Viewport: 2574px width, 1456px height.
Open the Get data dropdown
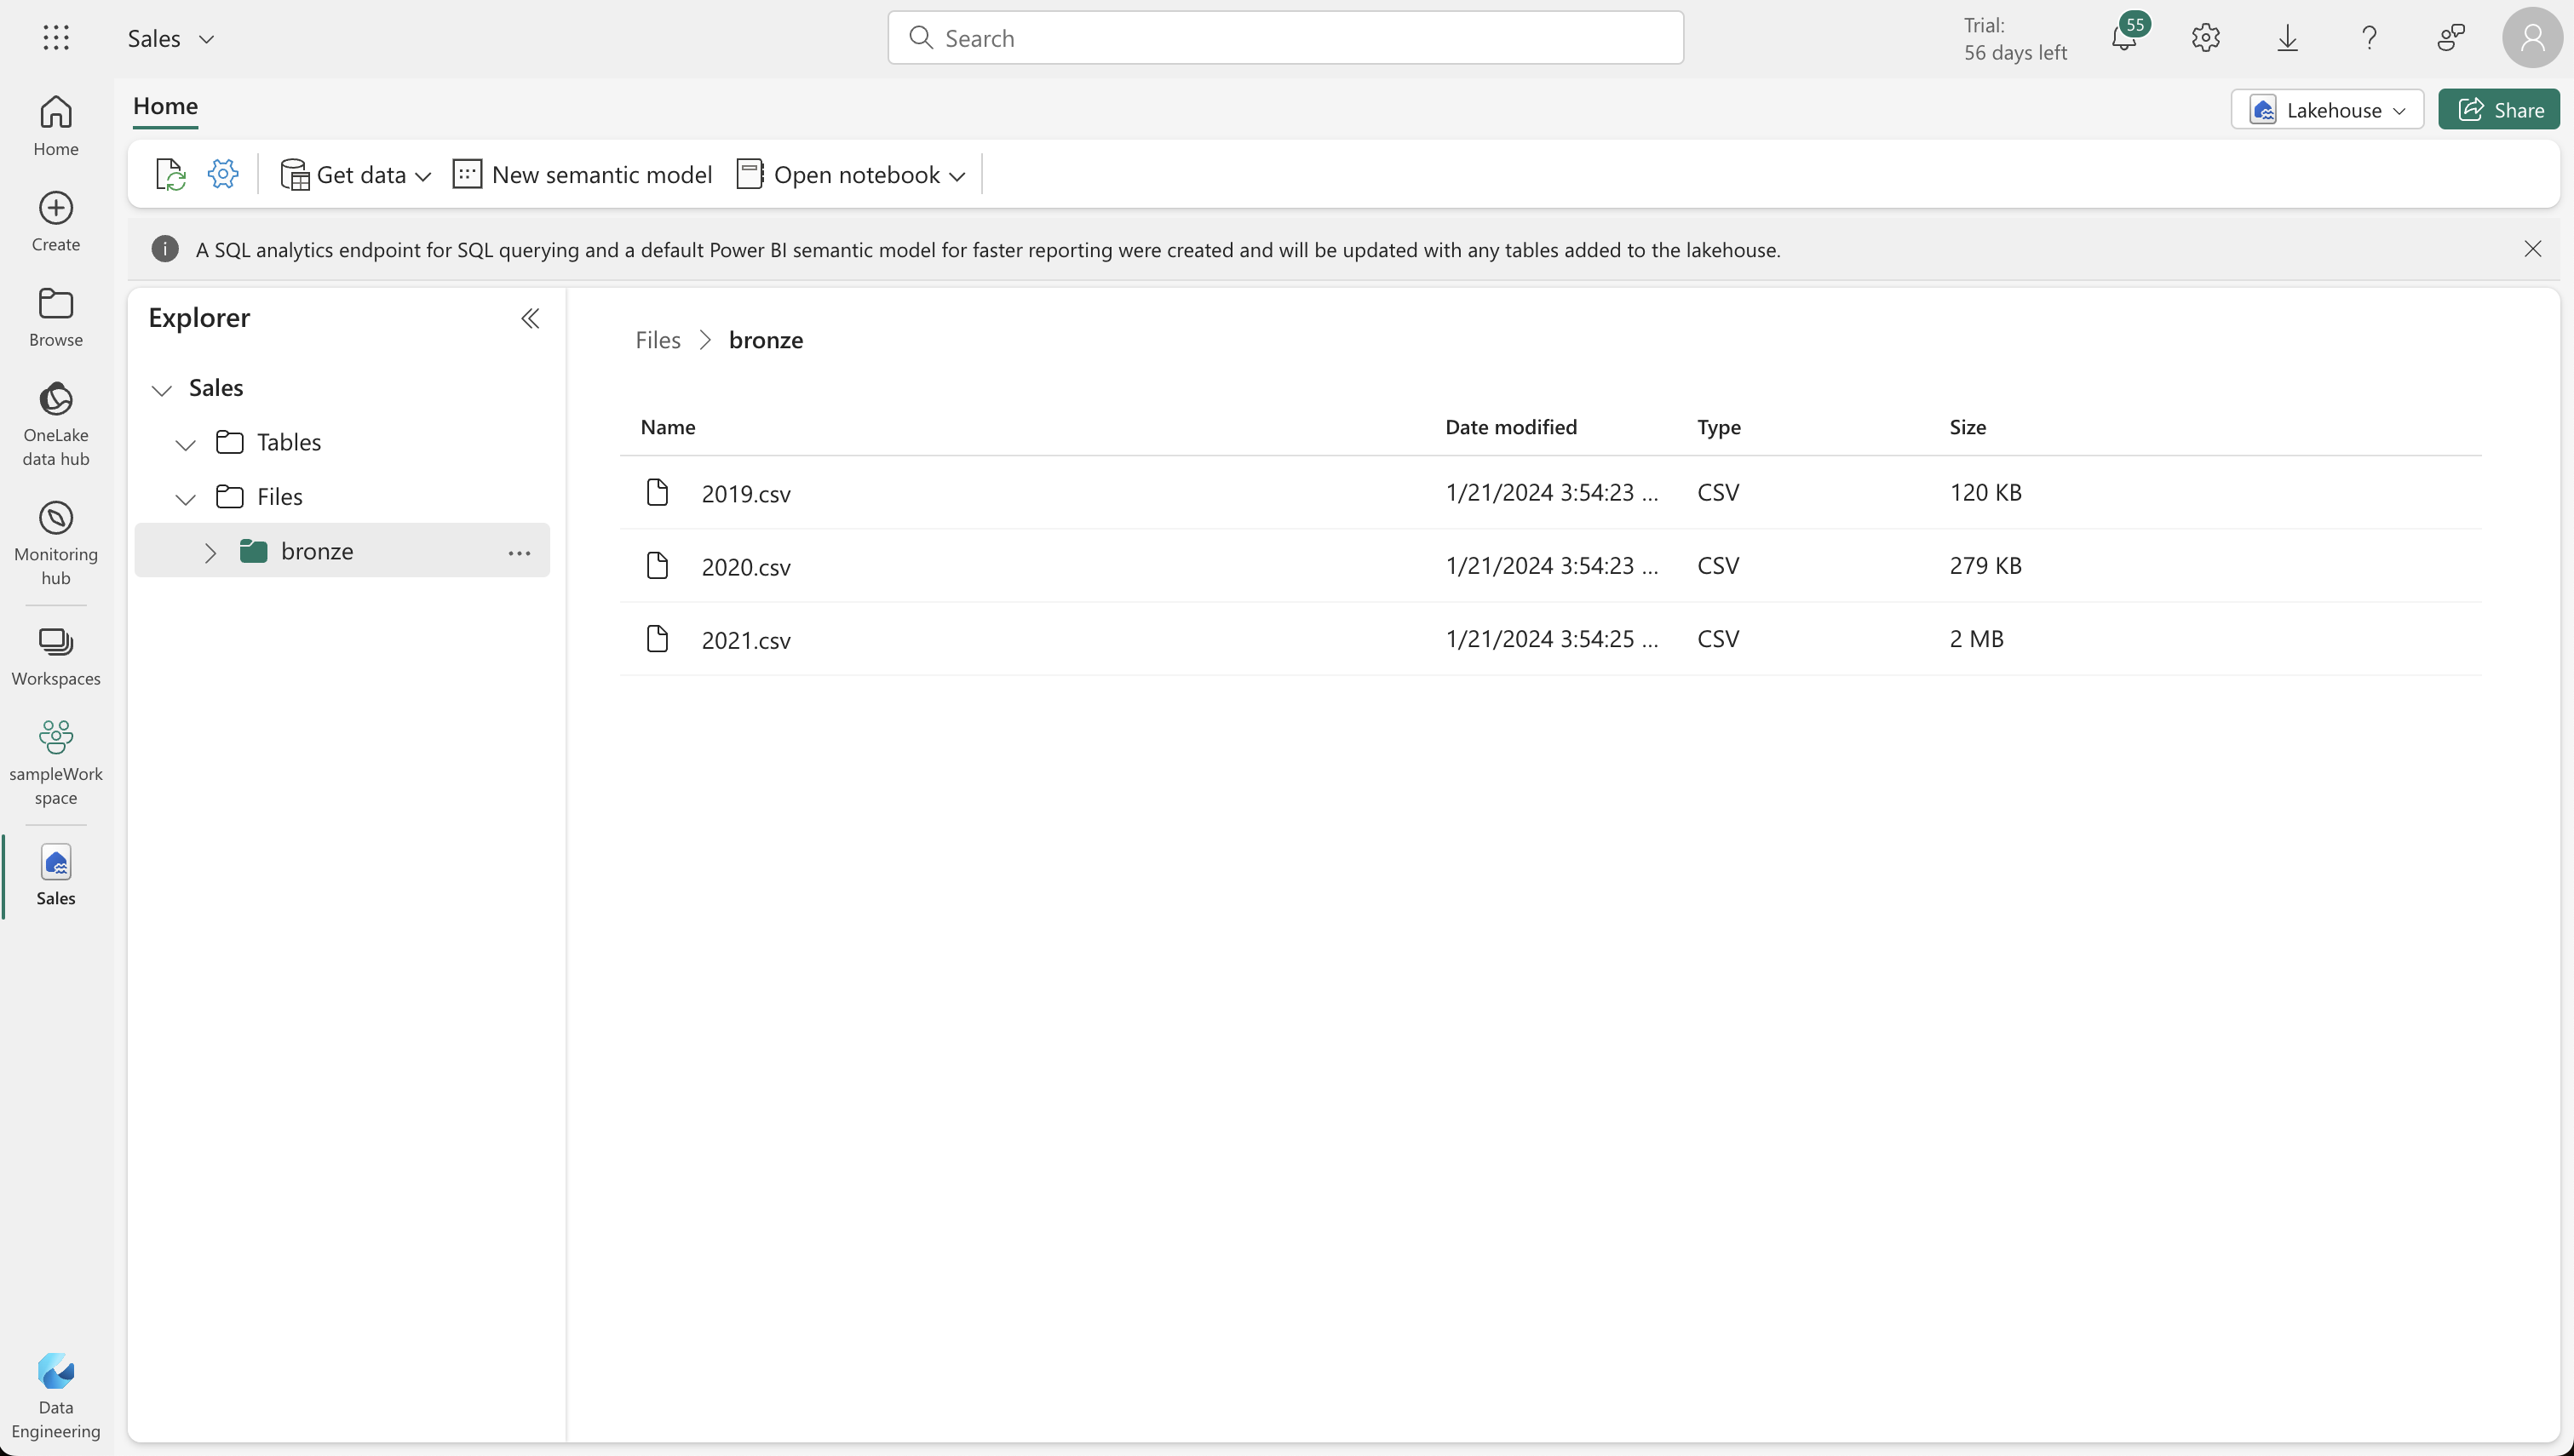(x=355, y=175)
